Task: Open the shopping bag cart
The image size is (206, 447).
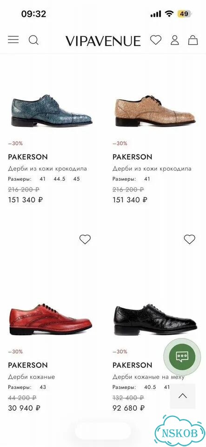Action: [x=193, y=40]
